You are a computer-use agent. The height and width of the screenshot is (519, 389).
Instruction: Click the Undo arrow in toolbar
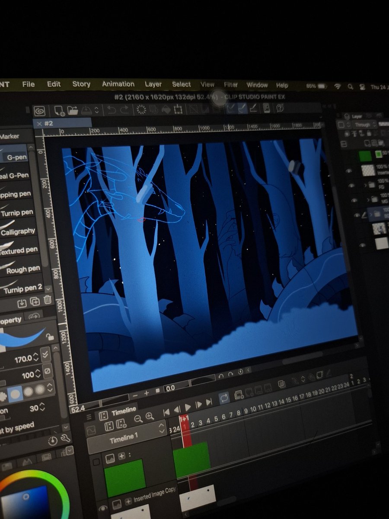[112, 110]
